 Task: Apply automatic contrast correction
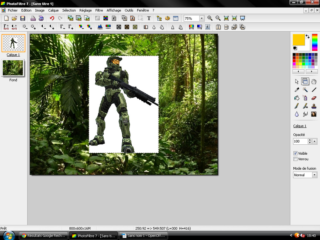tap(14, 27)
